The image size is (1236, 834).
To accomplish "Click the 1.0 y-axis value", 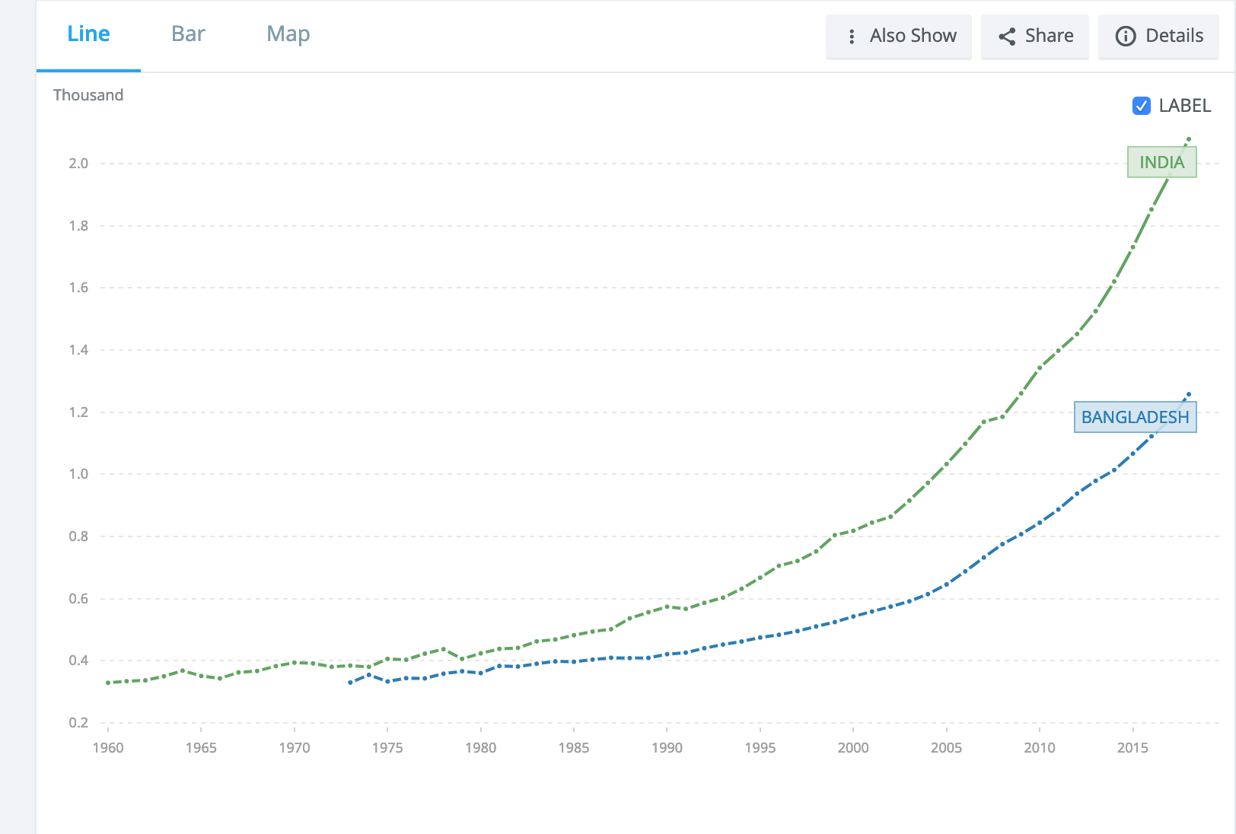I will coord(78,474).
